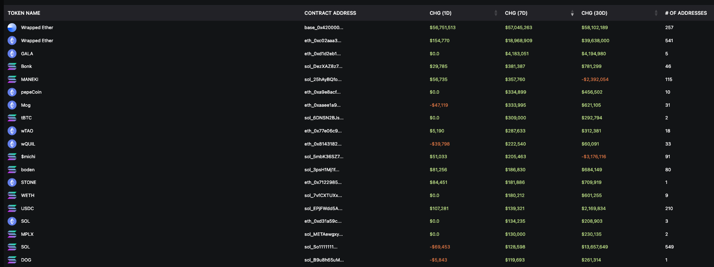Screen dimensions: 714x267
Task: Click the $56,751,513 1D change value
Action: point(443,27)
